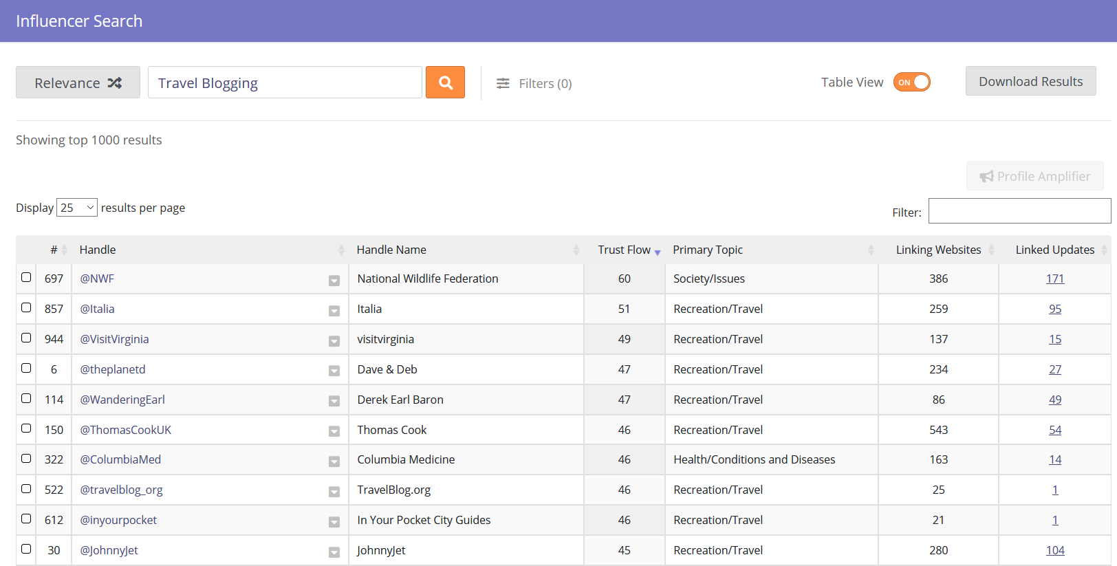Image resolution: width=1117 pixels, height=566 pixels.
Task: Open the @travelblog_org handle dropdown arrow
Action: [334, 492]
